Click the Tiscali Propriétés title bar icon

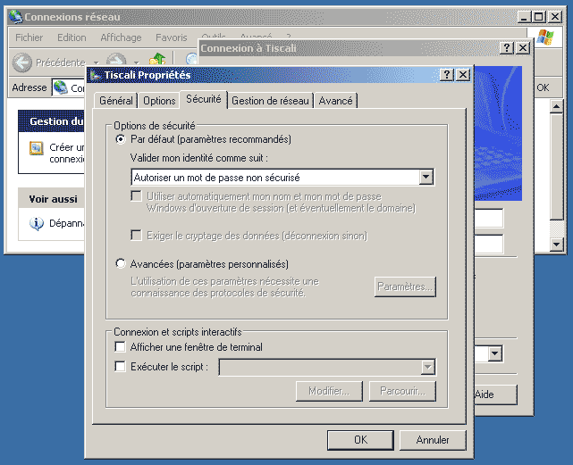coord(96,75)
